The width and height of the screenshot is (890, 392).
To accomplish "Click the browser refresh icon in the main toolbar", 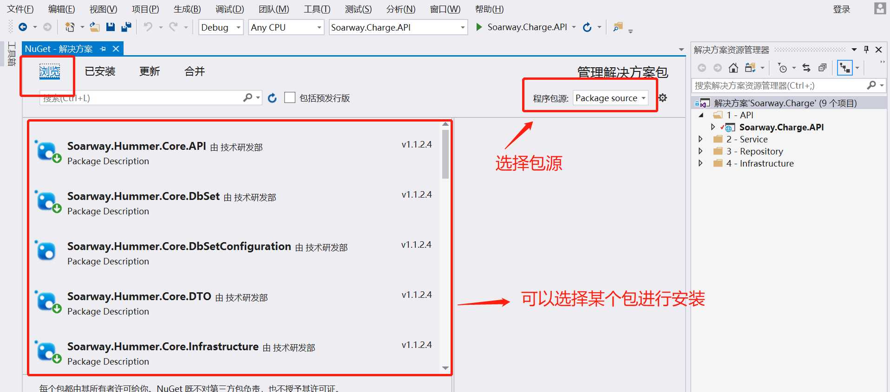I will [587, 27].
